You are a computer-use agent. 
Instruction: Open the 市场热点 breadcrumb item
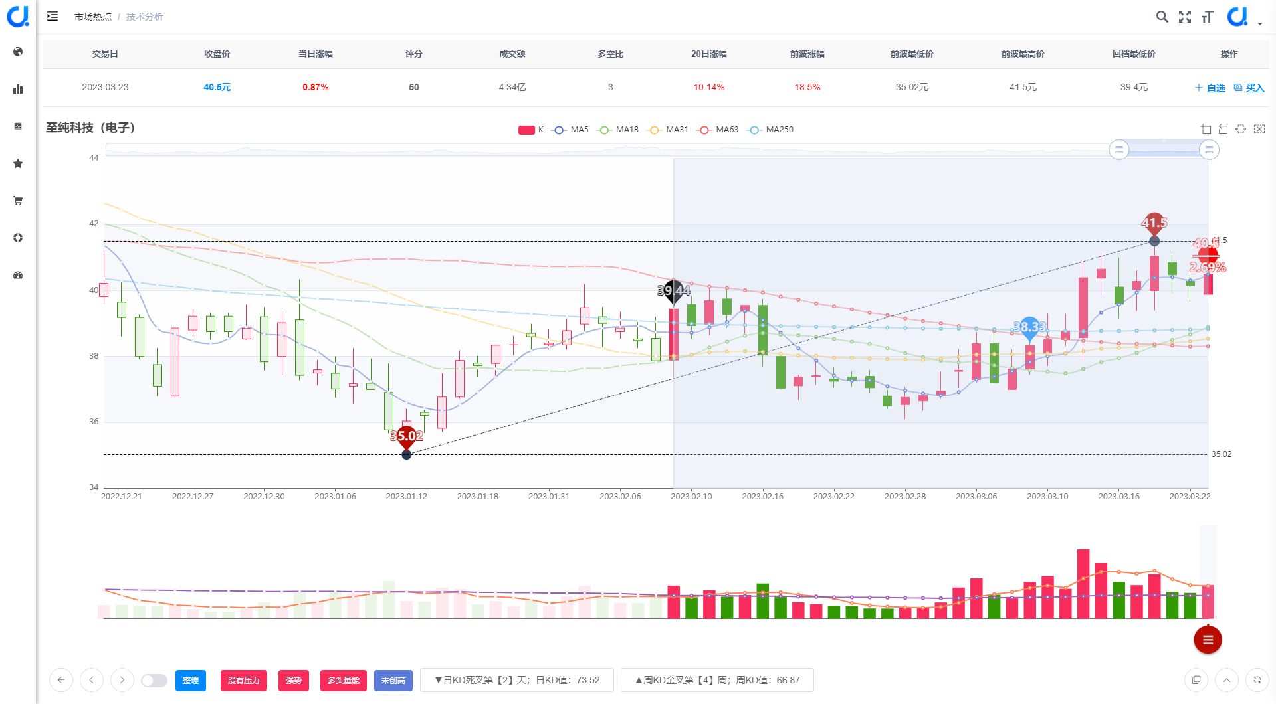93,17
